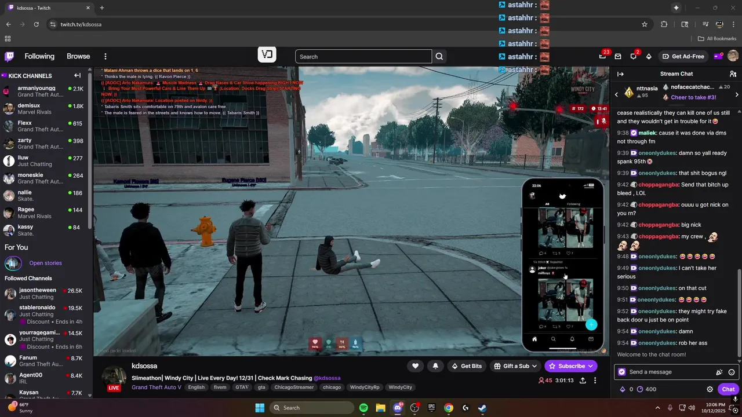Reload the Twitch page
The image size is (742, 417).
click(x=37, y=24)
